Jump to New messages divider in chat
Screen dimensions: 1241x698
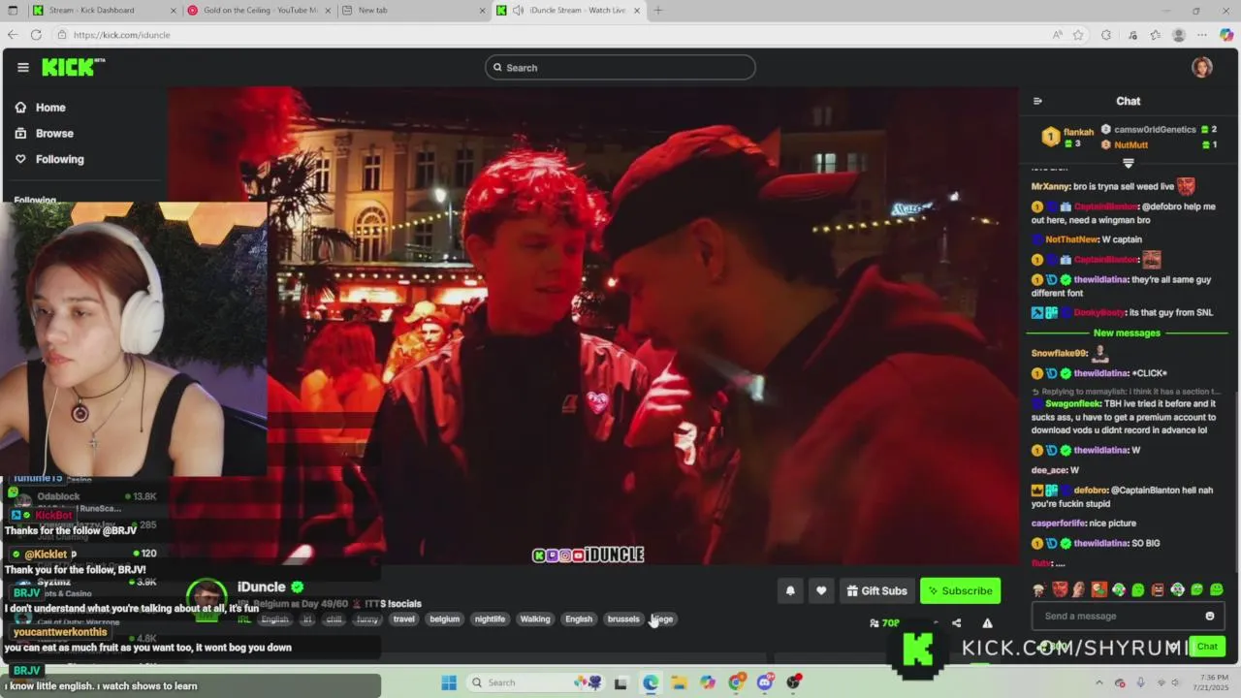click(1127, 333)
